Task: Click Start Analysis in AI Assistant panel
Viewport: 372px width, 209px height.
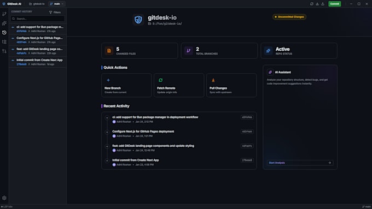Action: pyautogui.click(x=300, y=163)
